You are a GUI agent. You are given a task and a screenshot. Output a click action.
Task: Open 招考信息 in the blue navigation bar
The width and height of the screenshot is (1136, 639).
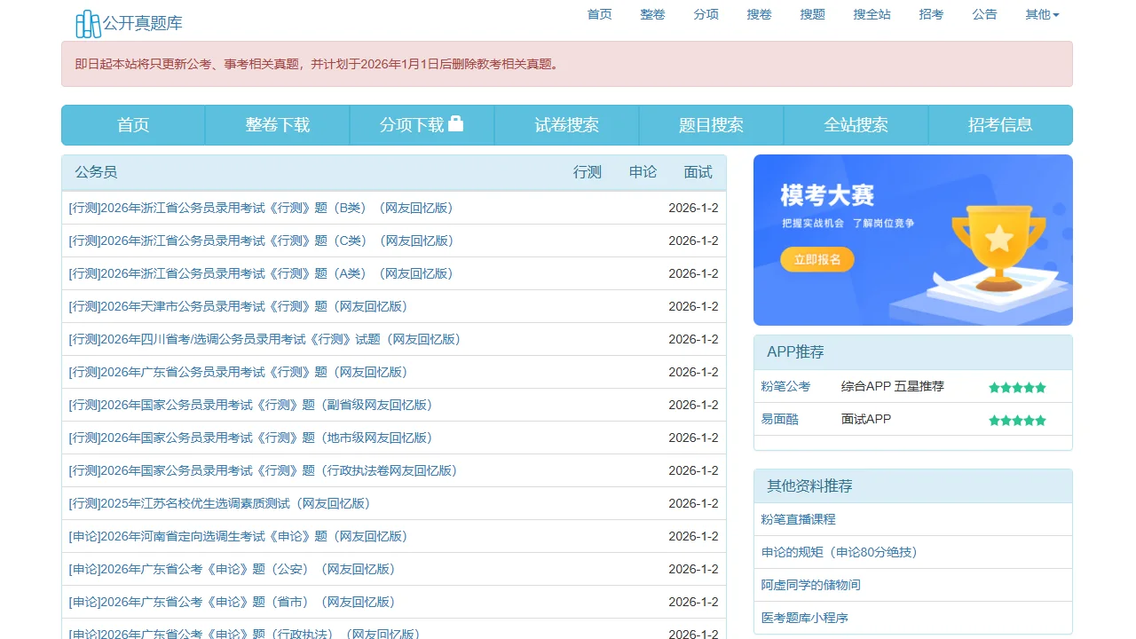tap(1000, 125)
